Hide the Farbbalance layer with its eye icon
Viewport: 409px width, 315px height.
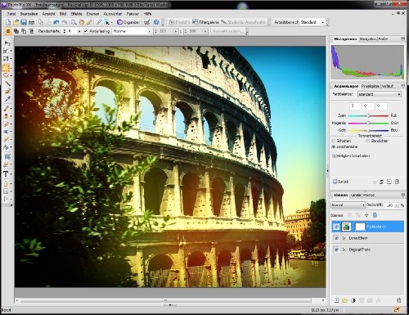point(336,227)
